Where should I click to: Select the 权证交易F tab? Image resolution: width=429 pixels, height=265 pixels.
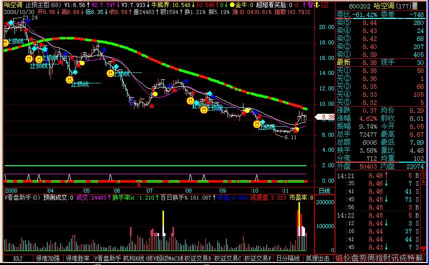(x=257, y=258)
